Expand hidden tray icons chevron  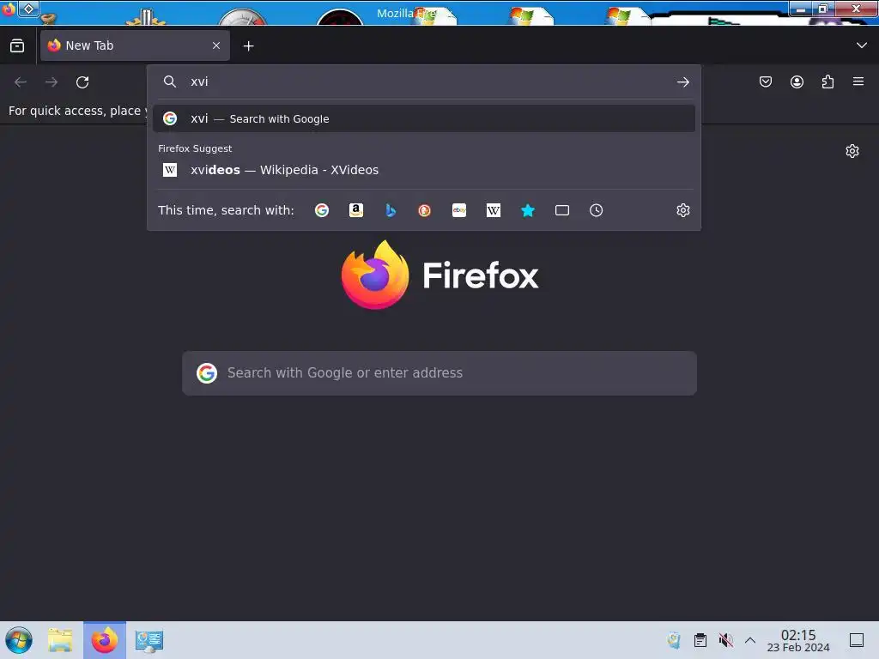click(750, 640)
